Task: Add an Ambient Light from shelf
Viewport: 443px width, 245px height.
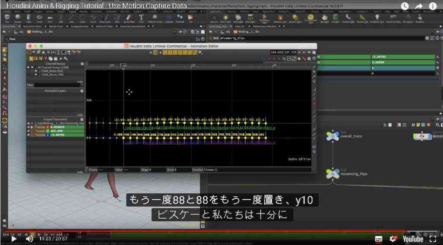Action: pyautogui.click(x=377, y=18)
